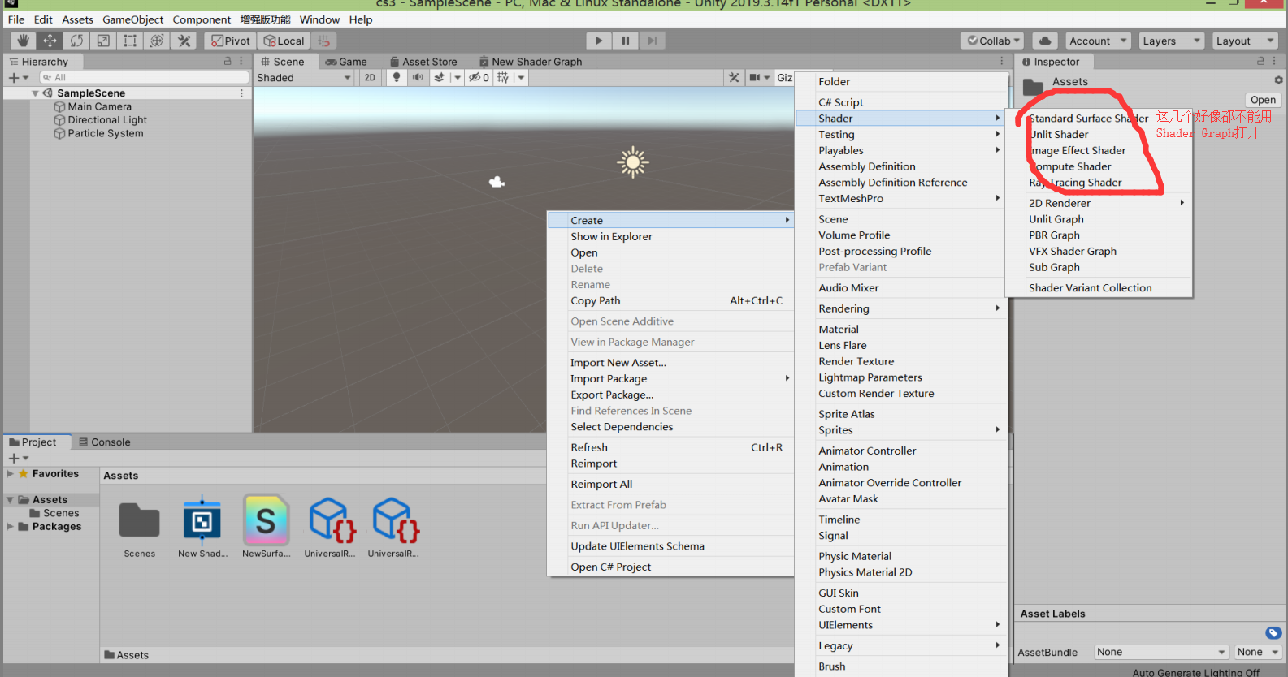This screenshot has height=677, width=1288.
Task: Expand Packages folder in Project
Action: (11, 526)
